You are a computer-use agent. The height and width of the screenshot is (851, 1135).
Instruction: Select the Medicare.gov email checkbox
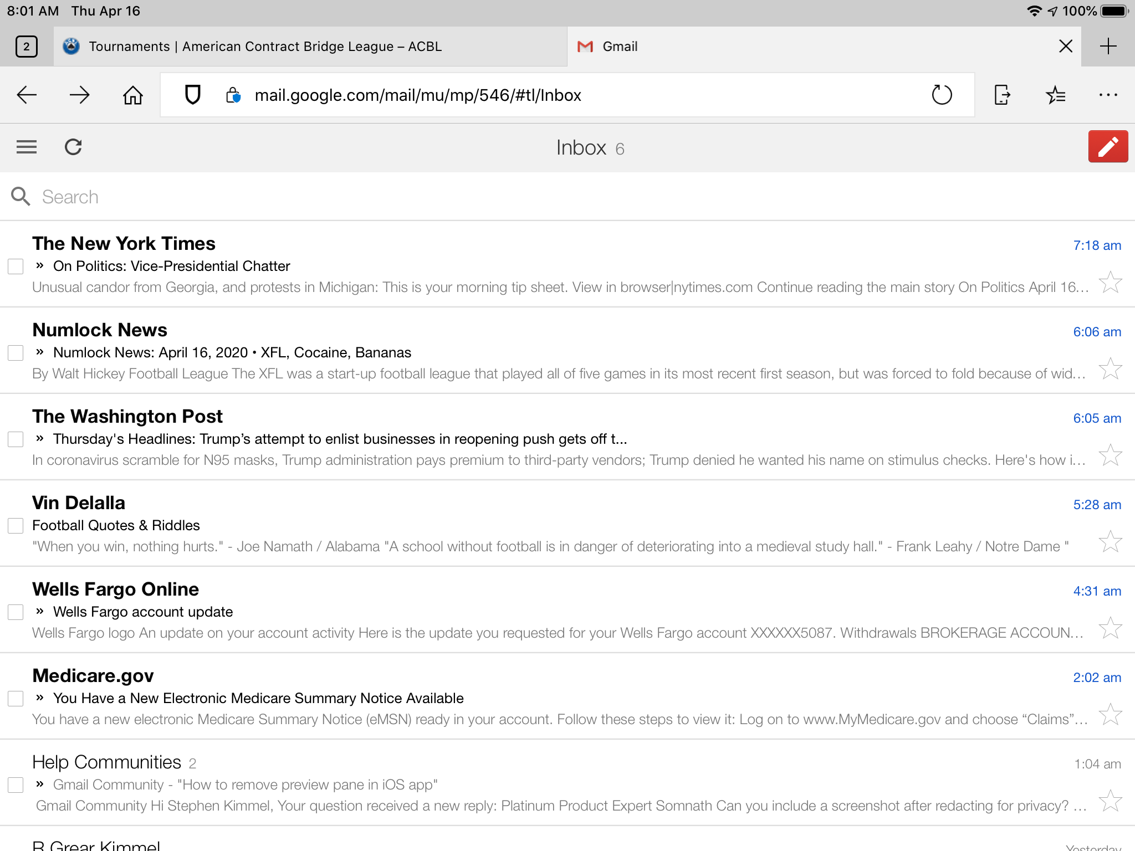click(x=16, y=699)
